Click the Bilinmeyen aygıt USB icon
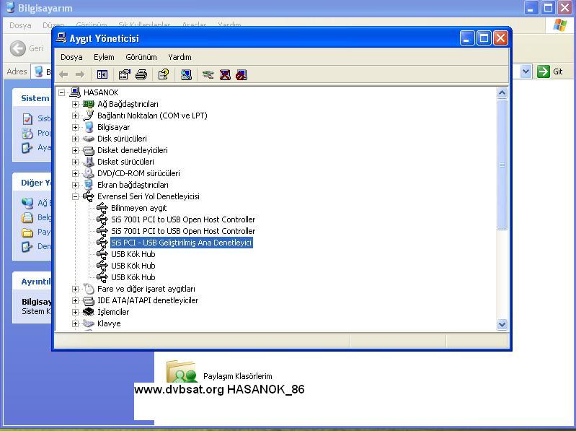Image resolution: width=576 pixels, height=431 pixels. 102,208
